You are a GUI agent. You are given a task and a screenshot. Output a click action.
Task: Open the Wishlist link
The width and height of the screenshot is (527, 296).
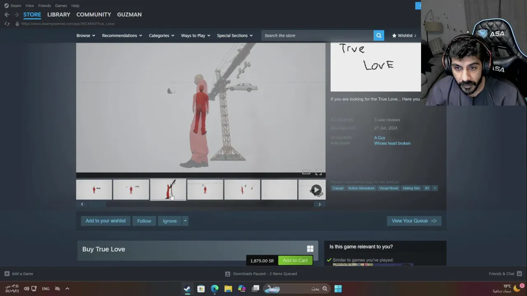click(404, 35)
